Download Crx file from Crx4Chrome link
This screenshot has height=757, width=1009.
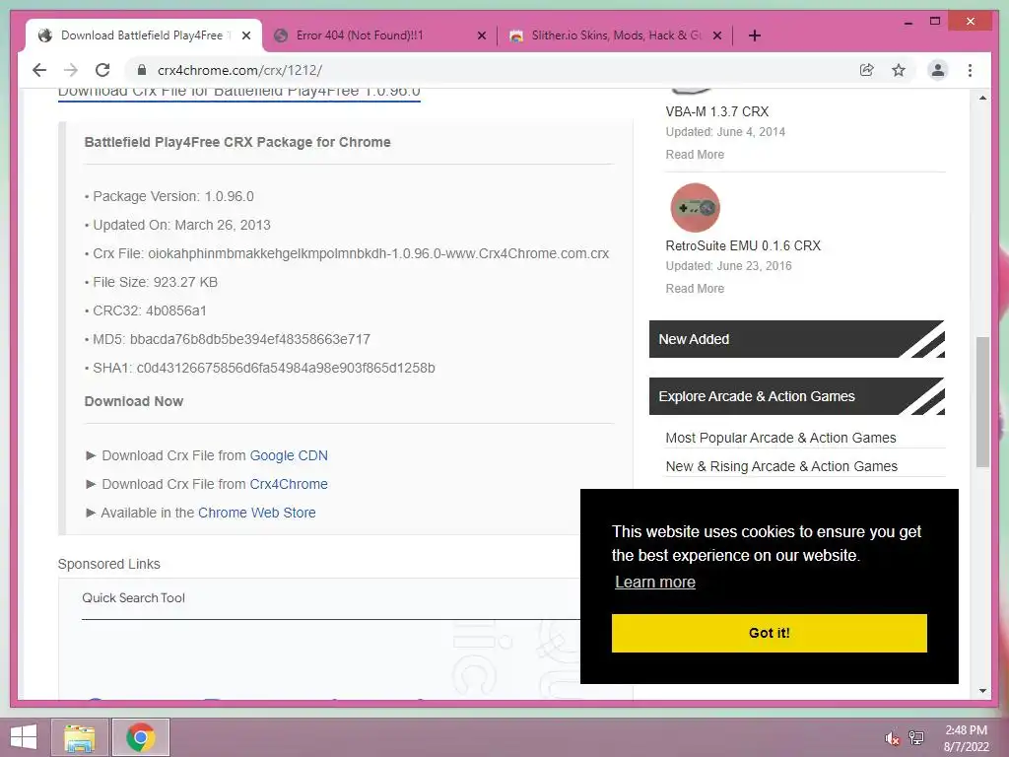[x=289, y=484]
